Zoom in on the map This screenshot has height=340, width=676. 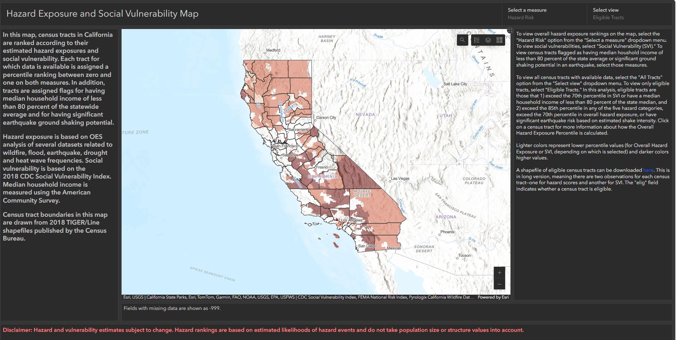[x=499, y=272]
